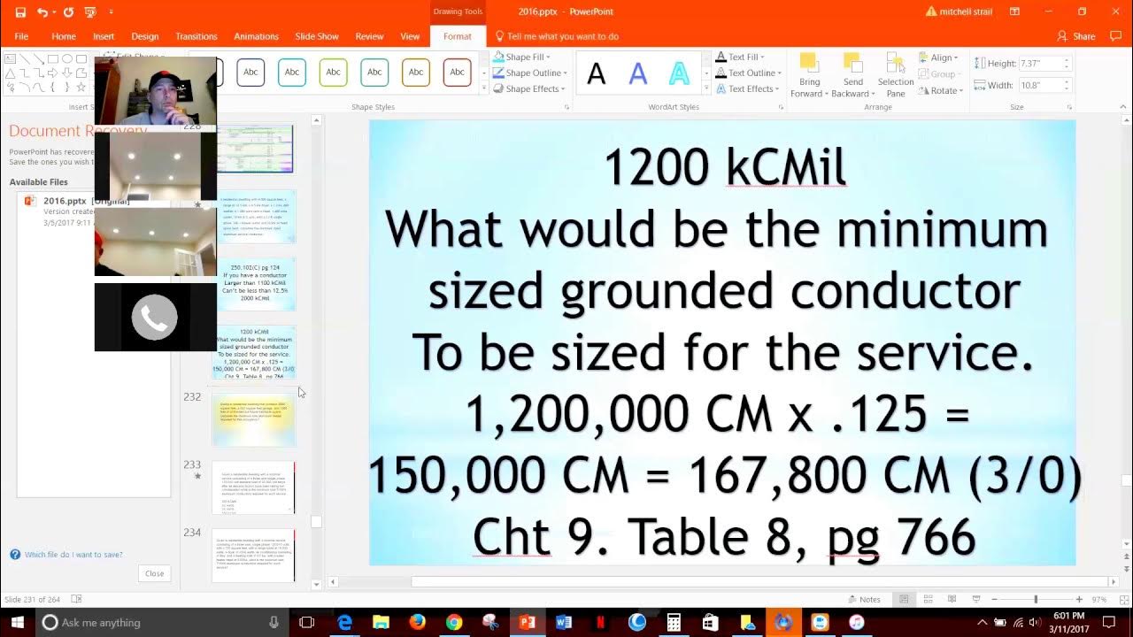Open the View tab
The width and height of the screenshot is (1133, 637).
[x=410, y=36]
